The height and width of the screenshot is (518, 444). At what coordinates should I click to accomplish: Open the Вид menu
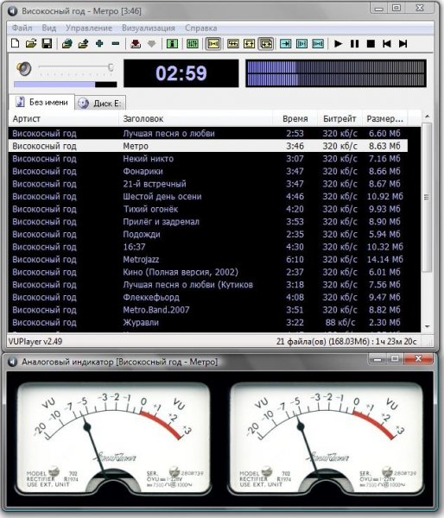coord(49,28)
